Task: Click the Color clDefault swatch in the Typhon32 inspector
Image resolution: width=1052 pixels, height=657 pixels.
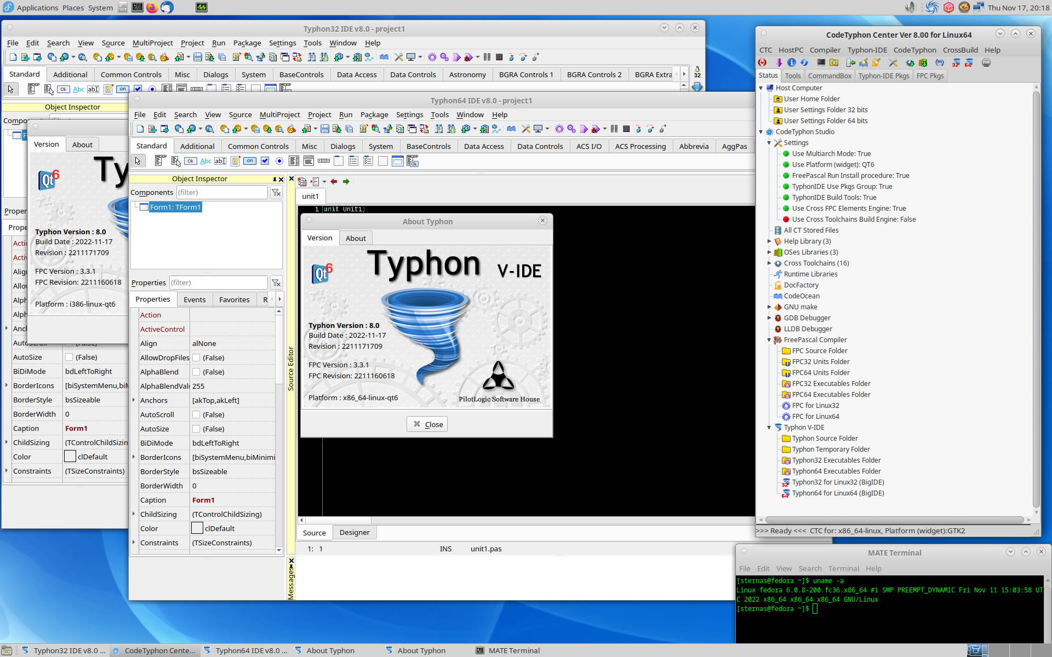Action: [70, 457]
